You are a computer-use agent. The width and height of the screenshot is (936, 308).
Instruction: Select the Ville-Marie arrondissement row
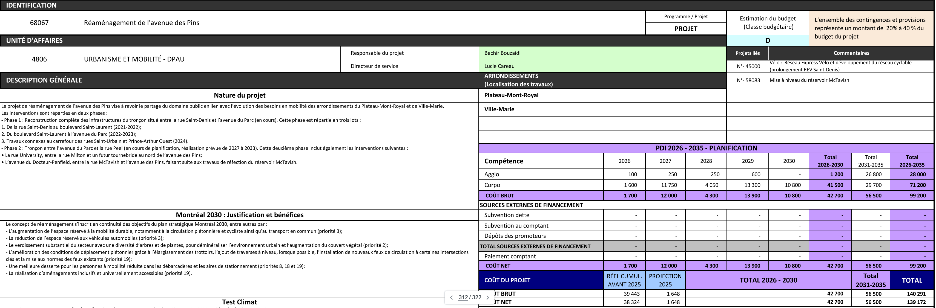pyautogui.click(x=602, y=110)
